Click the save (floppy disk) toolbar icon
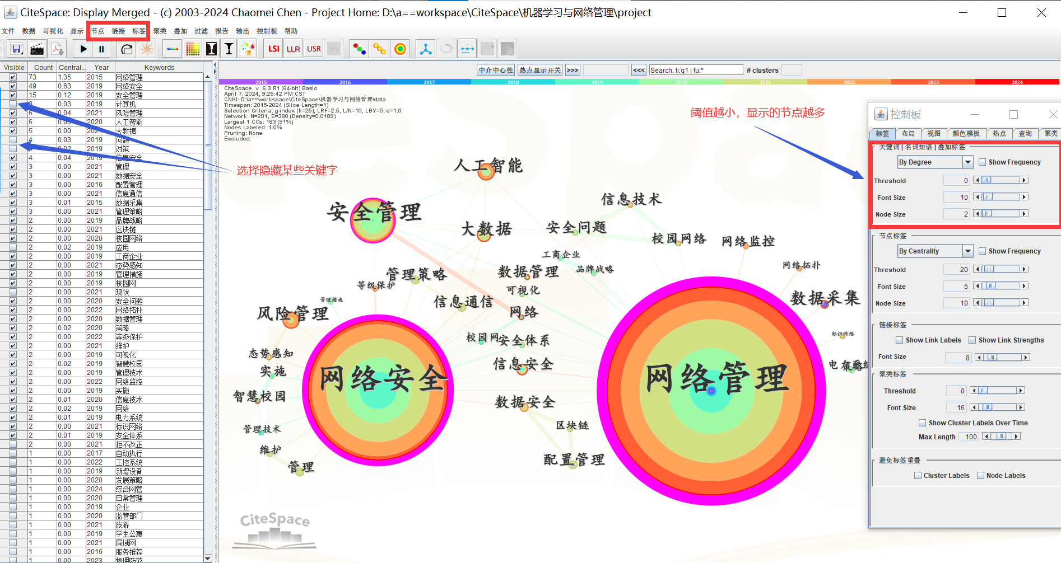Viewport: 1061px width, 563px height. pyautogui.click(x=17, y=49)
